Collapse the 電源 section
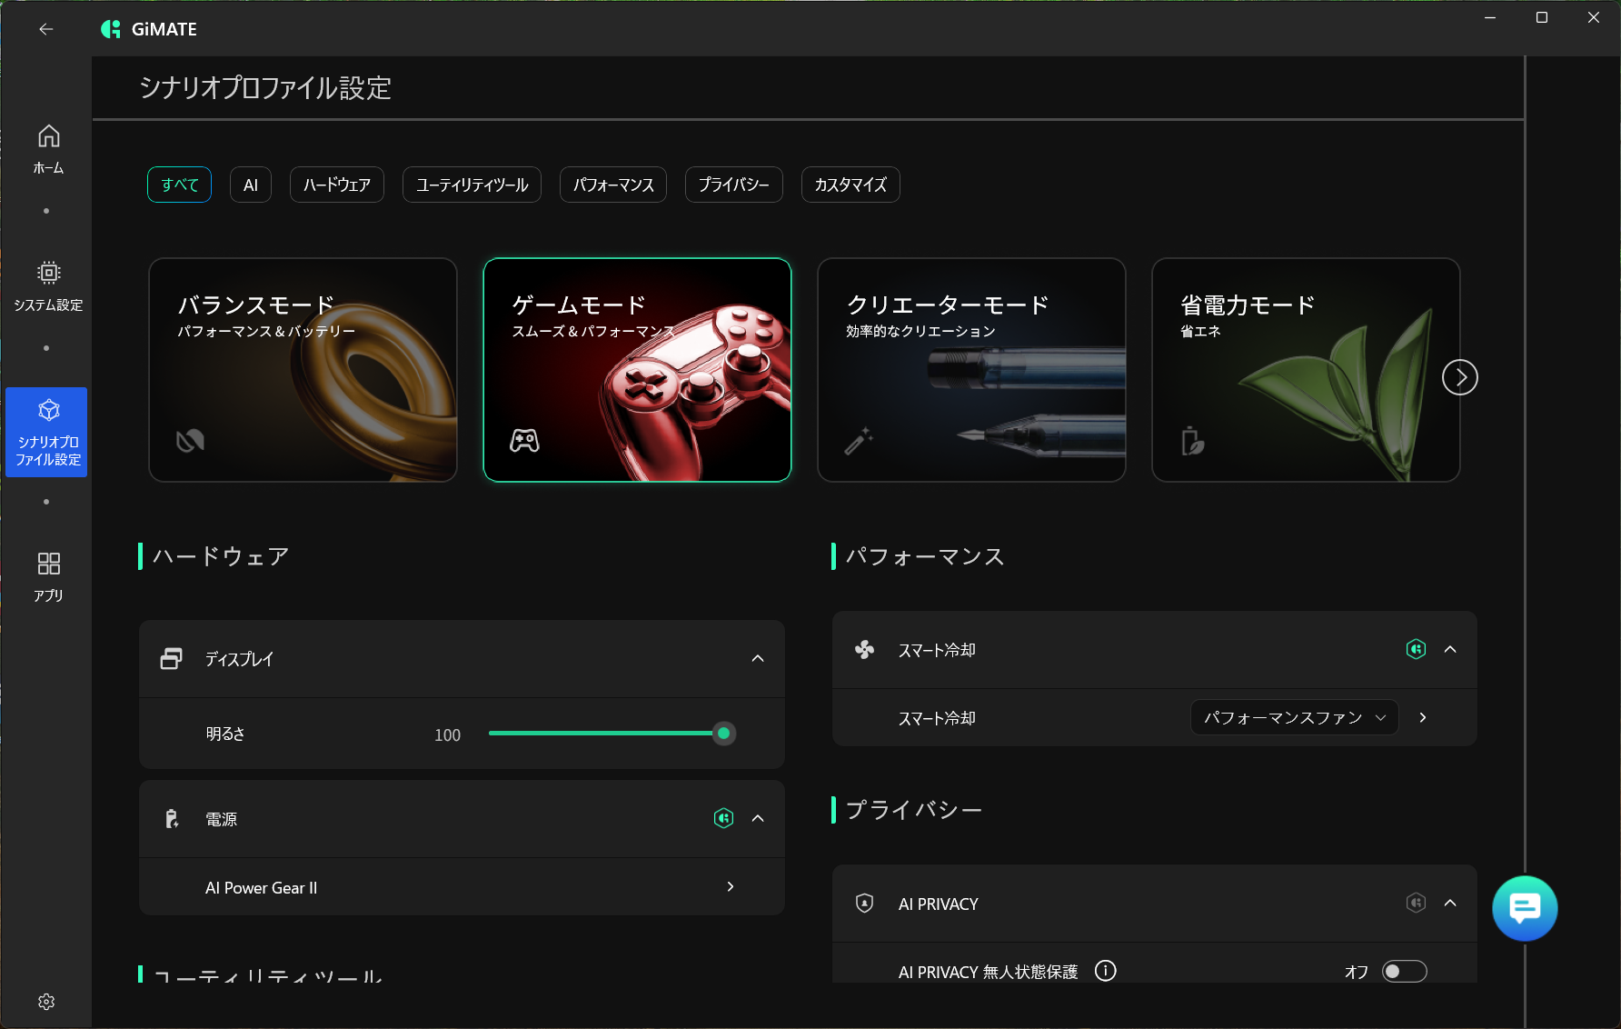This screenshot has height=1029, width=1621. pos(758,819)
